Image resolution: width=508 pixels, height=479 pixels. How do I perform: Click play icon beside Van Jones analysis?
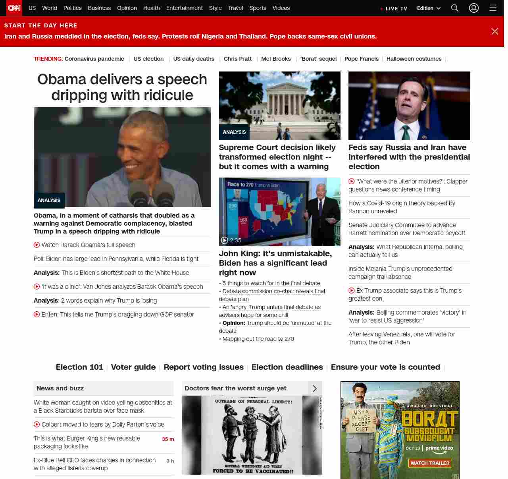click(37, 287)
